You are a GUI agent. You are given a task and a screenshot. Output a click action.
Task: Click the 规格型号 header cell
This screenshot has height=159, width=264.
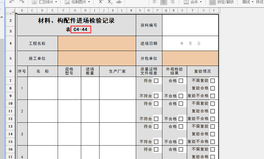(69, 71)
